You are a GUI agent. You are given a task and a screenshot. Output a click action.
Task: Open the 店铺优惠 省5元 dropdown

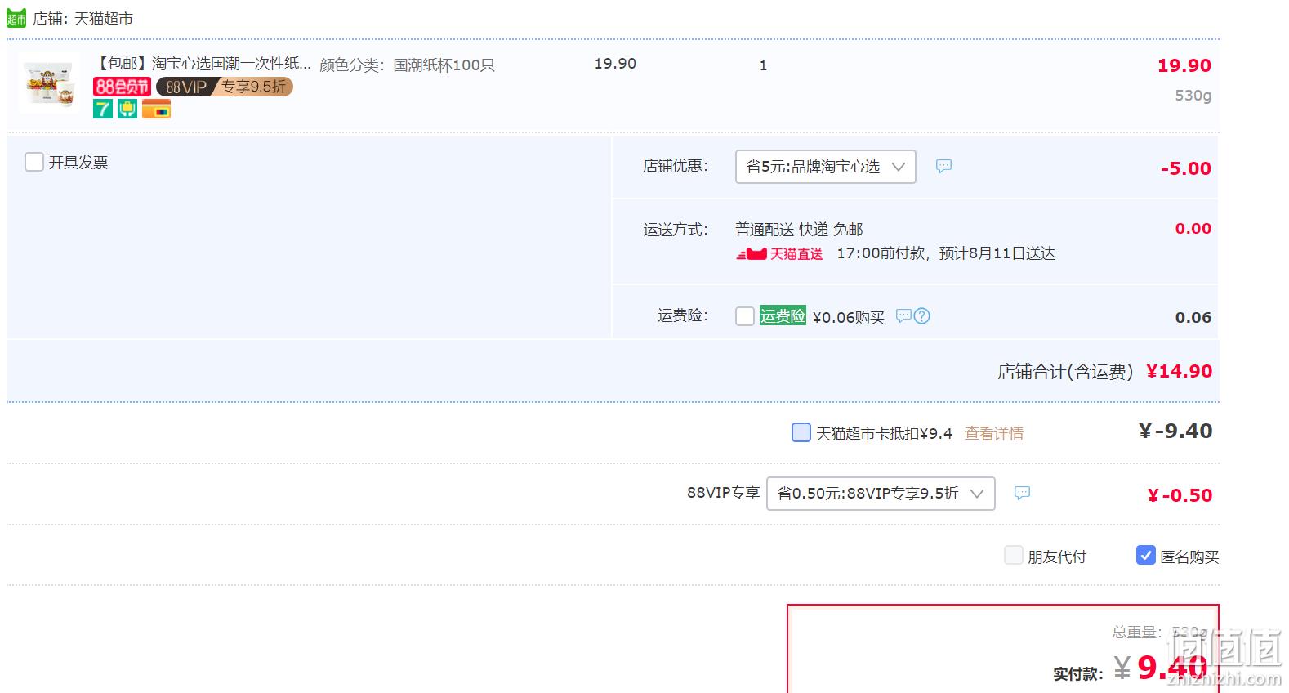point(825,167)
